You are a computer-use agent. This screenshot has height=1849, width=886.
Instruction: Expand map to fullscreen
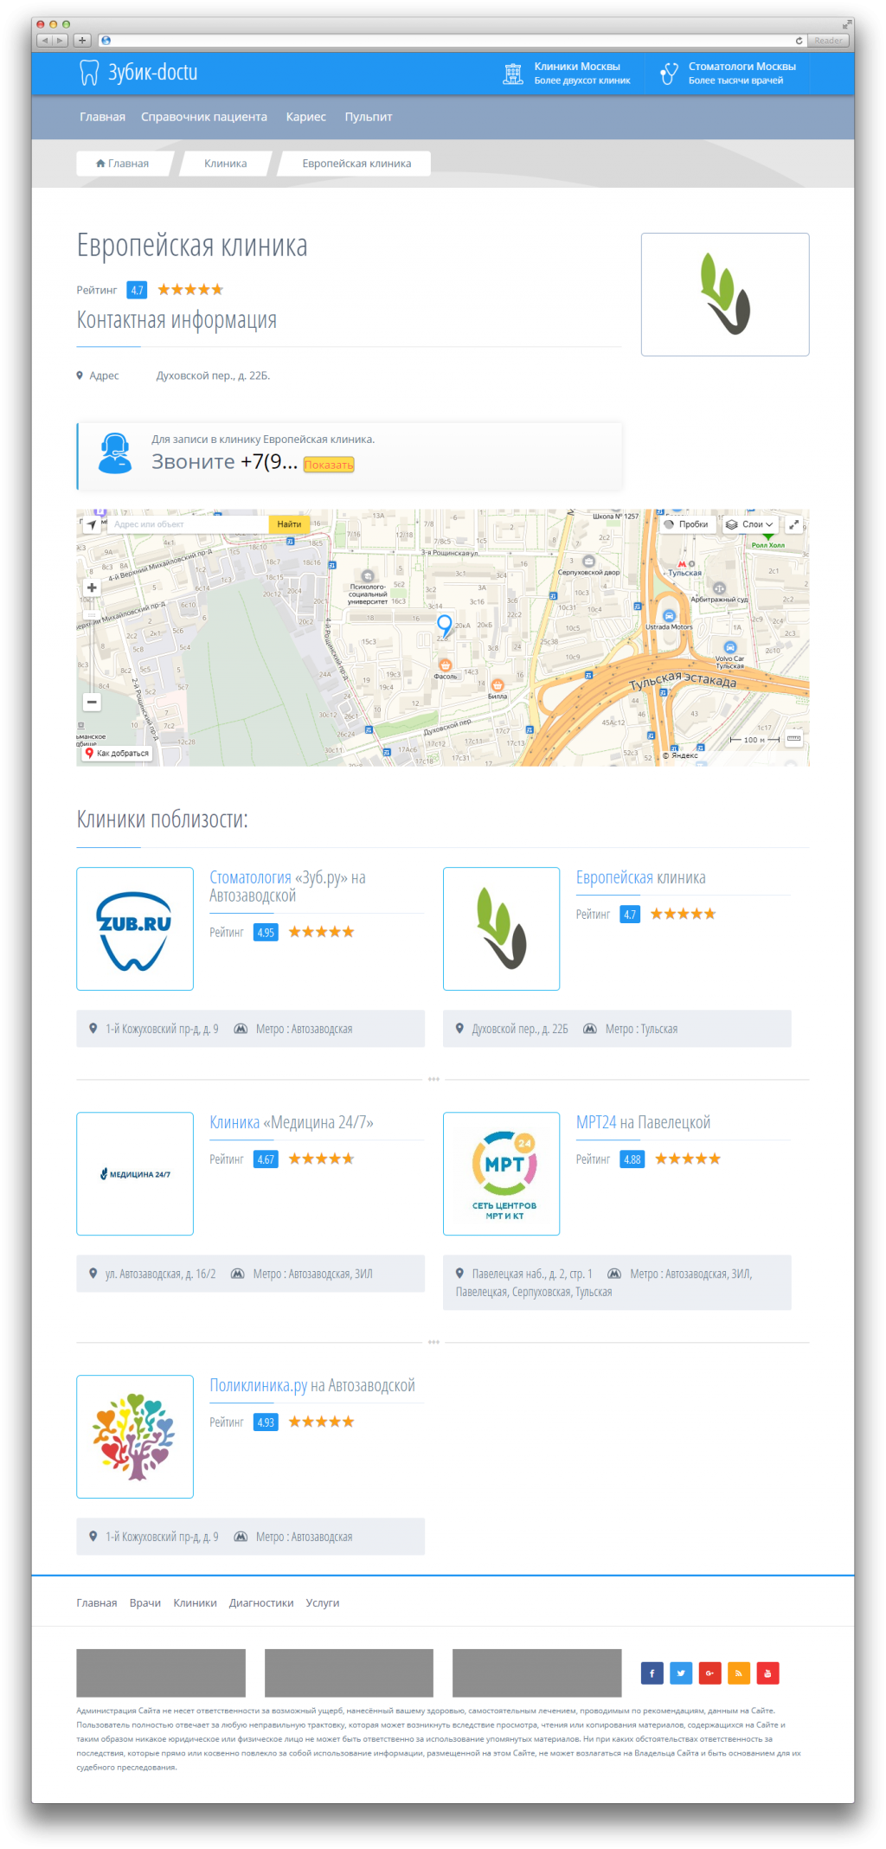[x=793, y=524]
